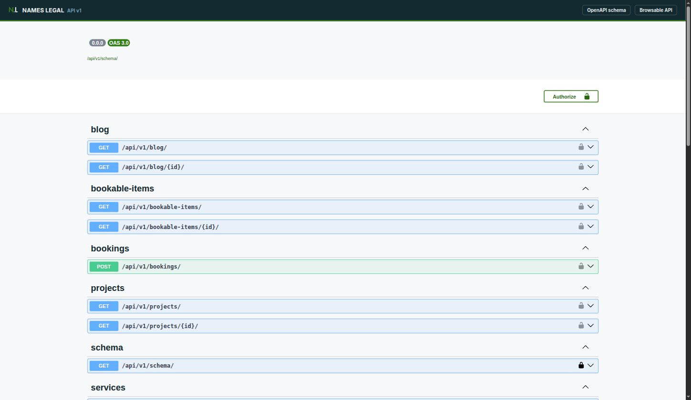
Task: Click the NAMES LEGAL brand title
Action: click(43, 10)
